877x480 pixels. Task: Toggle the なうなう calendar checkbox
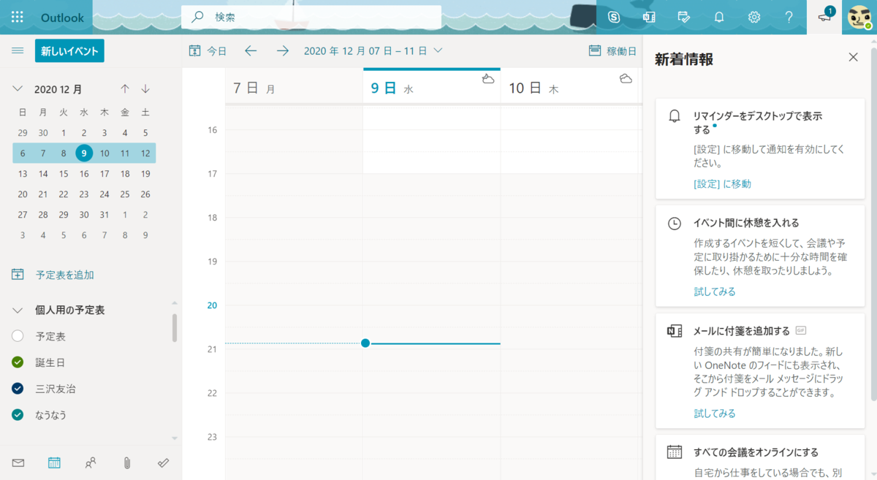18,415
